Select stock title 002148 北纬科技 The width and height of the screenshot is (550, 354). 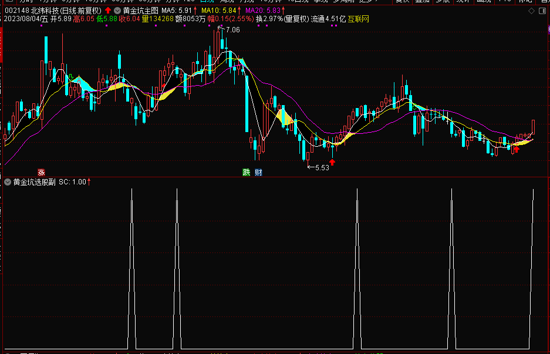point(53,11)
